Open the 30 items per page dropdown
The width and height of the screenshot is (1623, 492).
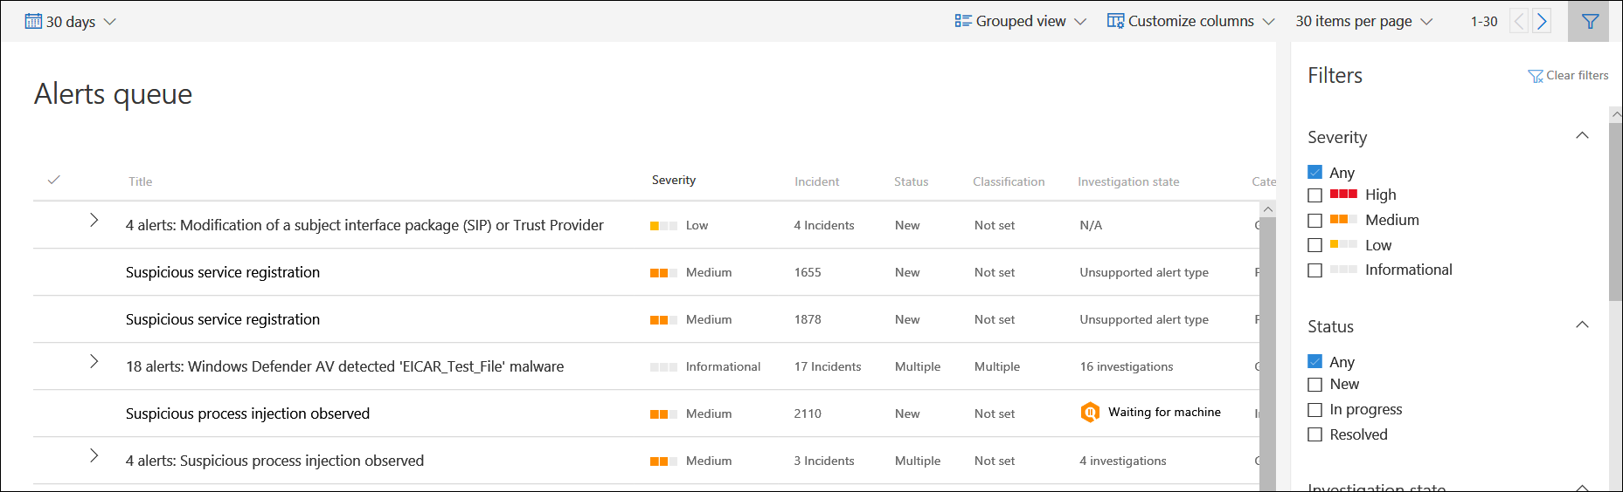(1363, 22)
